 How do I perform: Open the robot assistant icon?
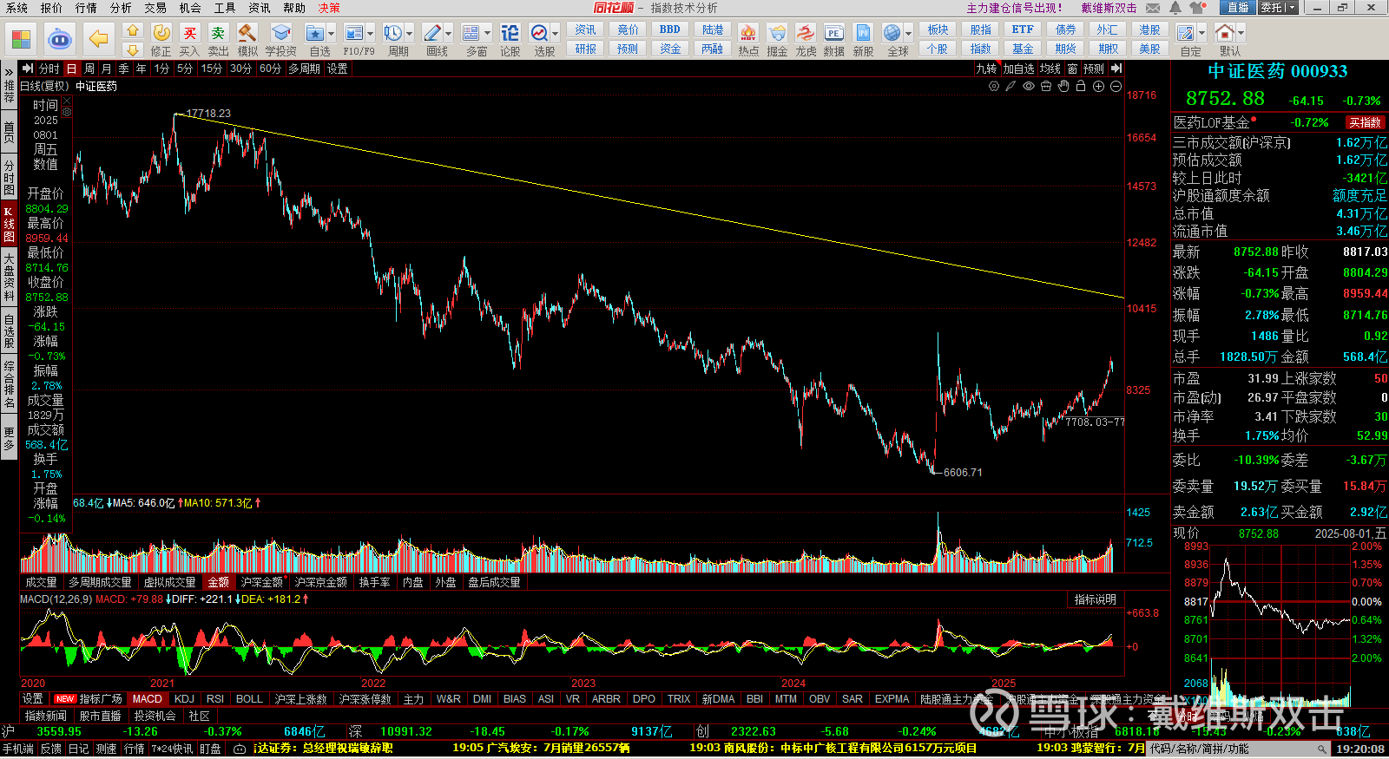pos(59,39)
